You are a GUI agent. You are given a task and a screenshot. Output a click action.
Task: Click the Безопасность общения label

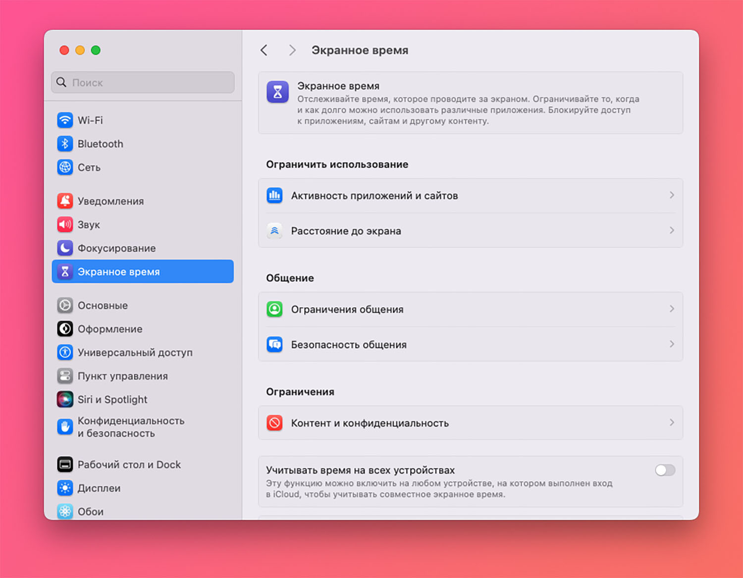pyautogui.click(x=349, y=345)
